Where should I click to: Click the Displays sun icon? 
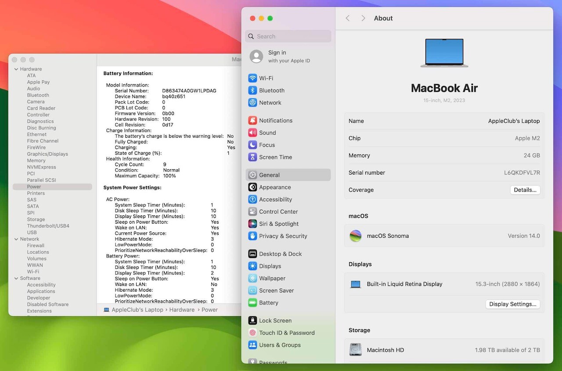[x=252, y=266]
